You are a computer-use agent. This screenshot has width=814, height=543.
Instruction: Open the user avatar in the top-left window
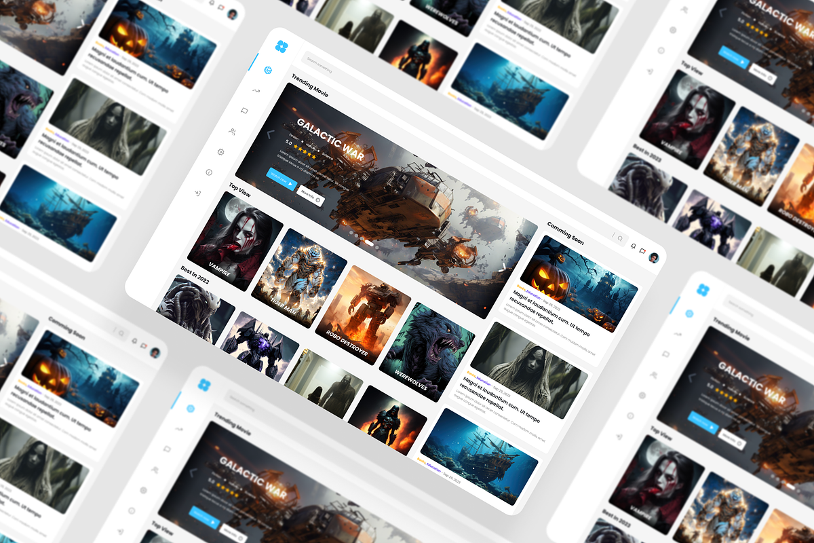[232, 14]
